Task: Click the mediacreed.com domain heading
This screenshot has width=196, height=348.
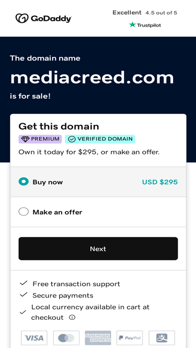Action: 92,78
